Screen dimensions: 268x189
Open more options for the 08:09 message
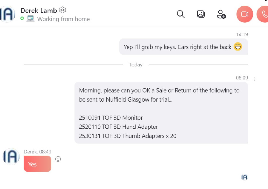[255, 79]
